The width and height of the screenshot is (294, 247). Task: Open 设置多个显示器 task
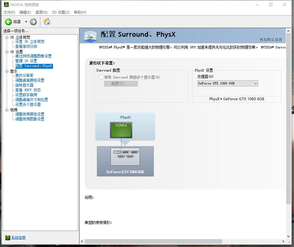[x=28, y=104]
